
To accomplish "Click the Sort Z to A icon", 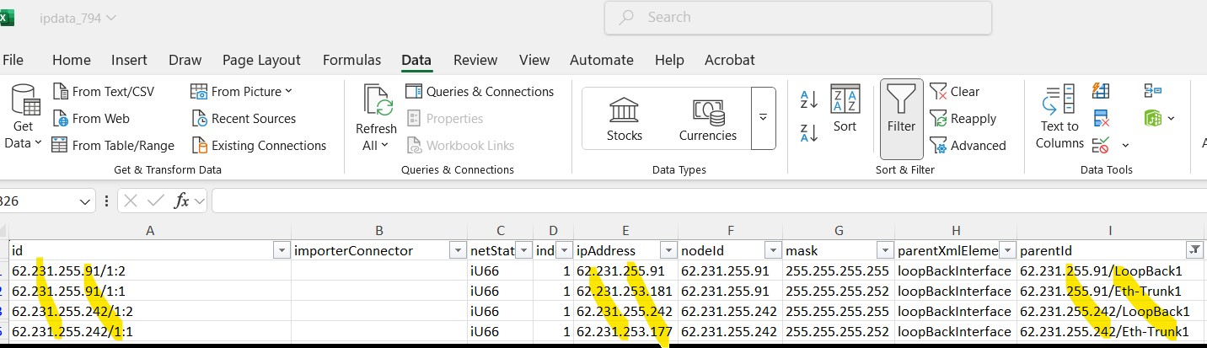I will tap(808, 132).
